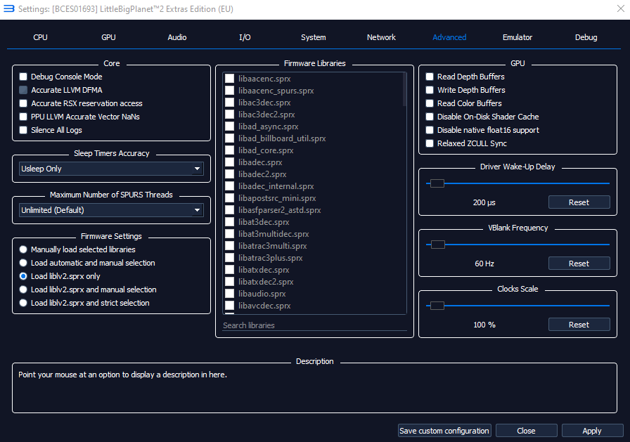Click the firmware libraries list scrollbar
The width and height of the screenshot is (630, 442).
click(x=404, y=89)
